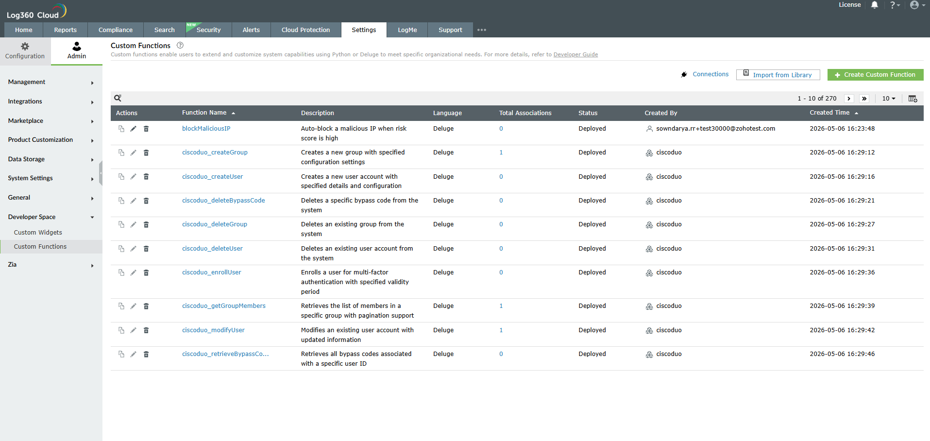
Task: Open the Security tab
Action: pyautogui.click(x=209, y=30)
